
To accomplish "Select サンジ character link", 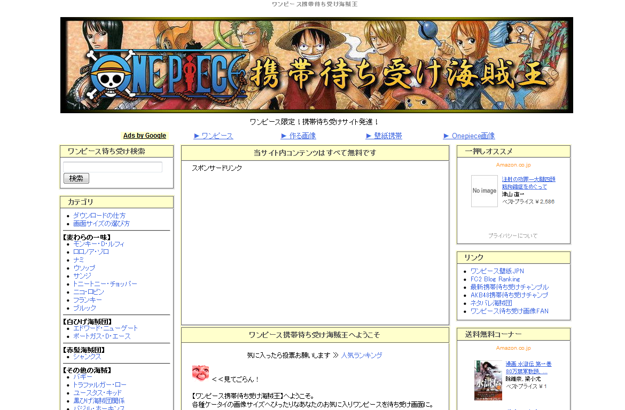I will [x=82, y=275].
